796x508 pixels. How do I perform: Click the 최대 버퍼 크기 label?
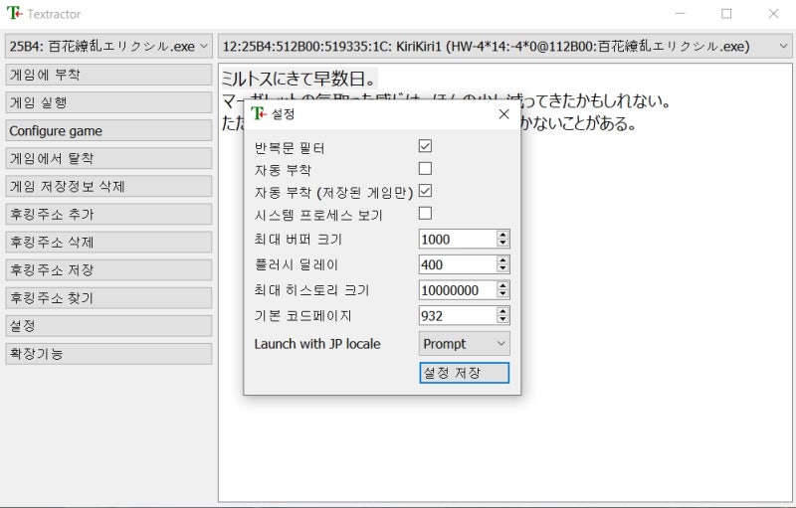pos(298,240)
